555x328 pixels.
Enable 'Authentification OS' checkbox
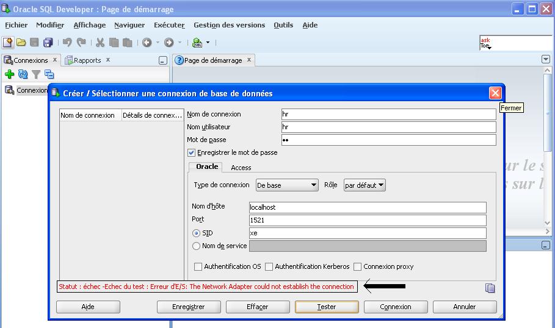(198, 266)
